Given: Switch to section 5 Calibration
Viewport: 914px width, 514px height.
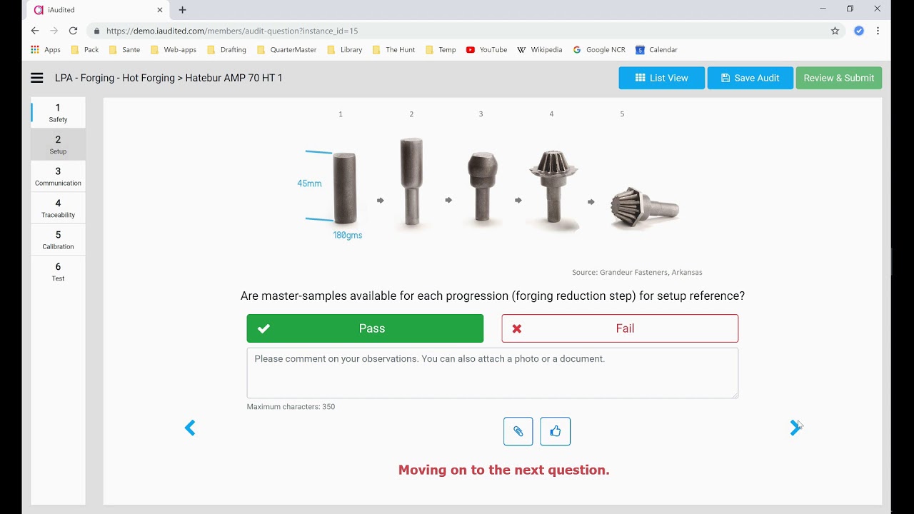Looking at the screenshot, I should [x=58, y=240].
